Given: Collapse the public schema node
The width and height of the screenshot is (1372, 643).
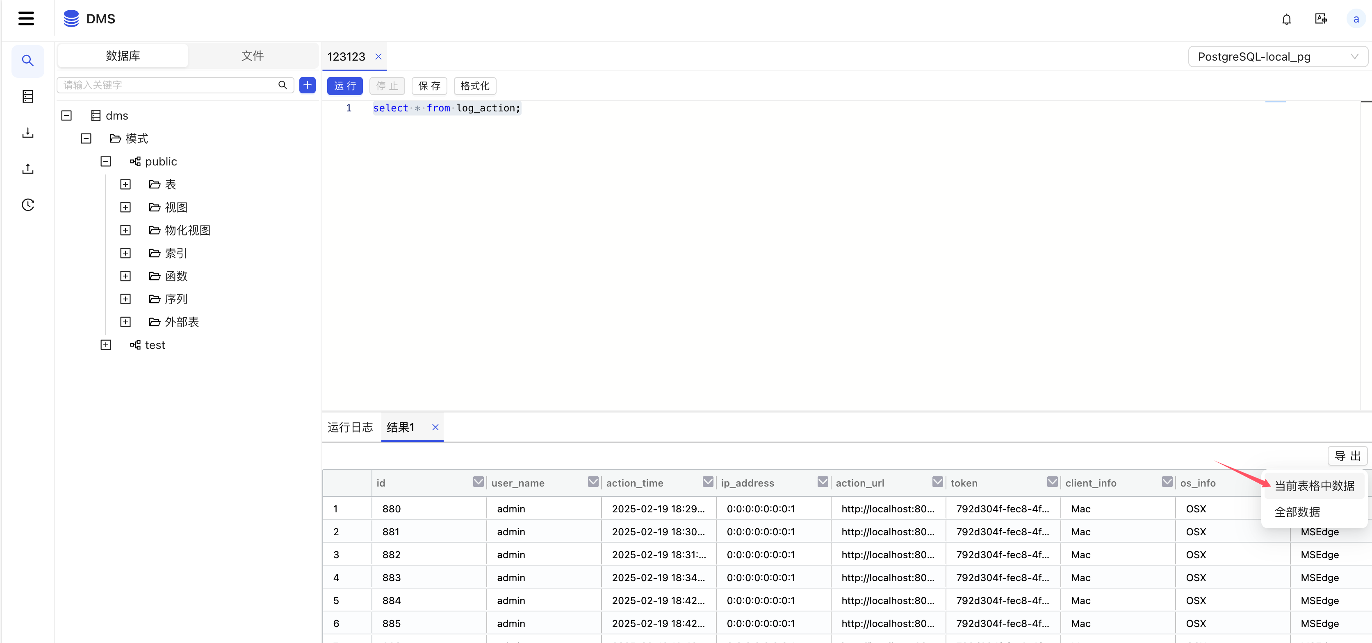Looking at the screenshot, I should [106, 161].
